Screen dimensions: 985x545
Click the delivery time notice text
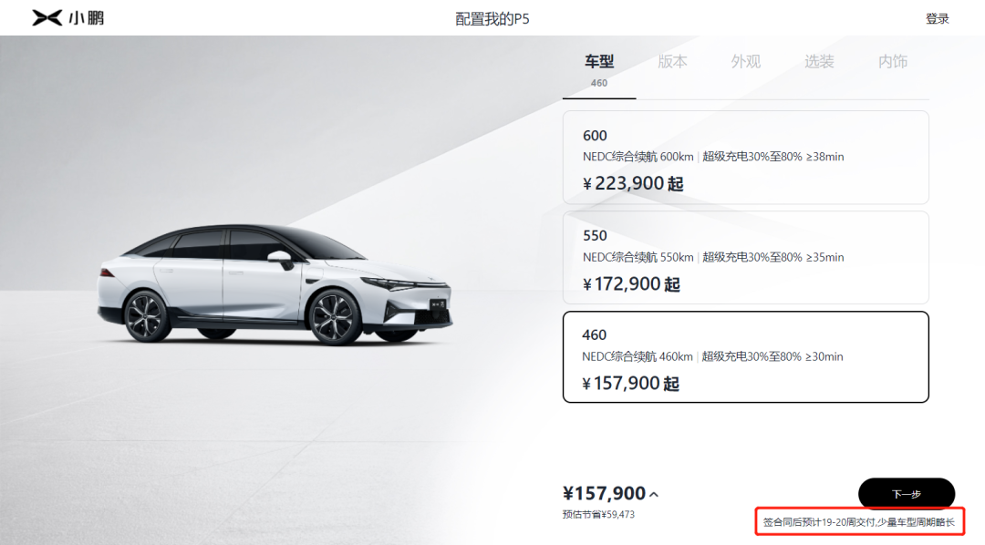click(859, 522)
